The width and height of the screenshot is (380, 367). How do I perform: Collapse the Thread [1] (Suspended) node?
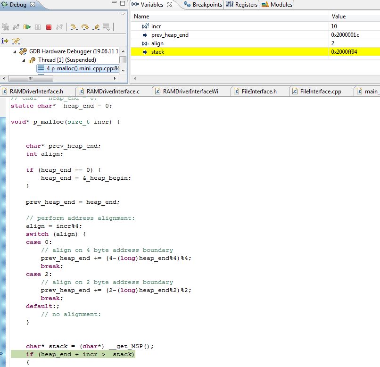pyautogui.click(x=24, y=60)
